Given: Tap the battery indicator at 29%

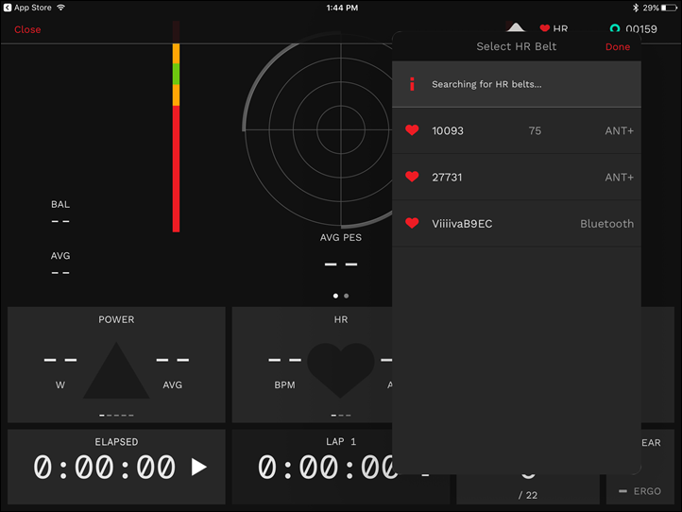Looking at the screenshot, I should (x=669, y=8).
